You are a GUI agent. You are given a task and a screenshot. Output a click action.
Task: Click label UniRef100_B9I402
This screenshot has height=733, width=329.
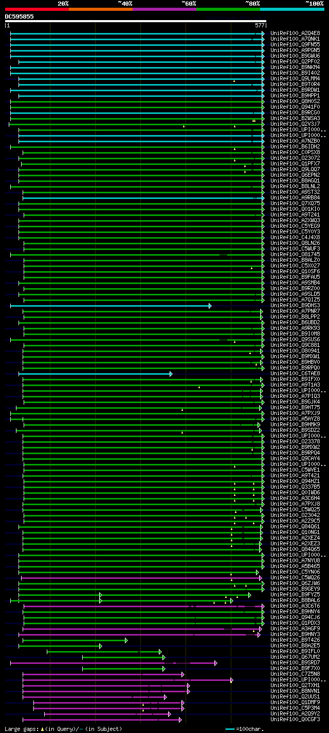[x=295, y=73]
